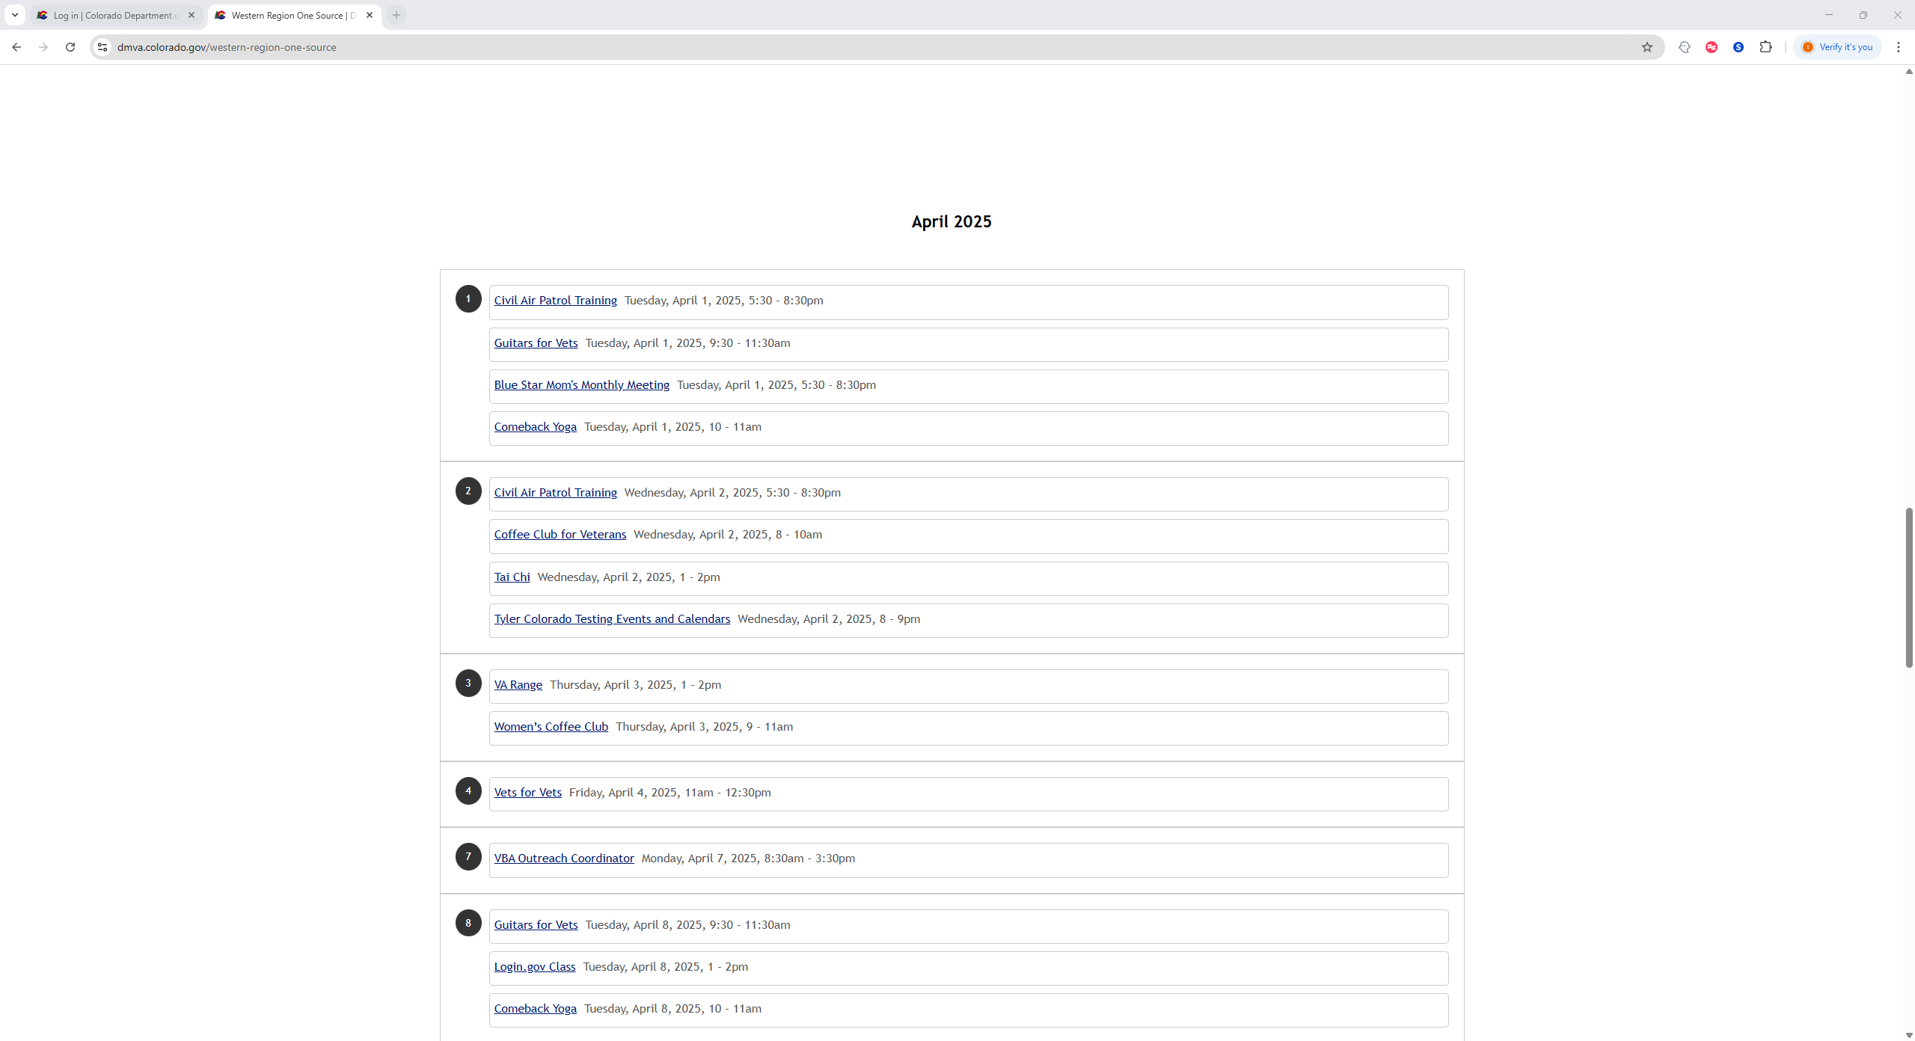Image resolution: width=1915 pixels, height=1041 pixels.
Task: Click the day 4 circle badge
Action: coord(468,791)
